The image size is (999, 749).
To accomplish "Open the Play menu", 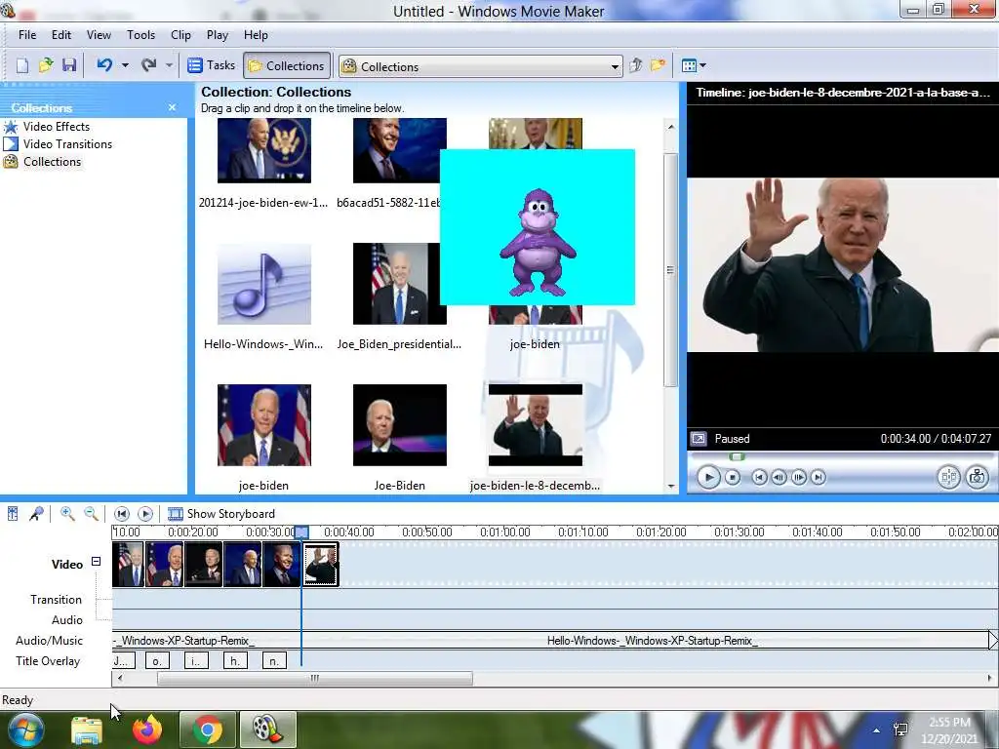I will point(218,35).
